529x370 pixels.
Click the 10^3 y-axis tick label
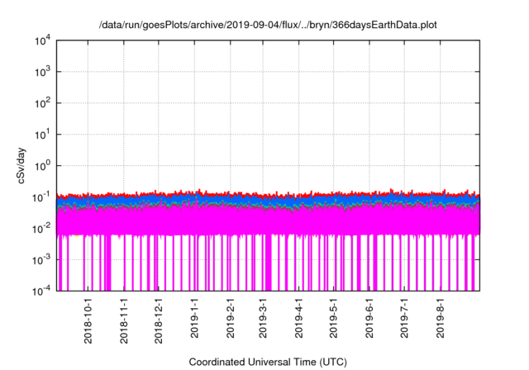point(43,71)
